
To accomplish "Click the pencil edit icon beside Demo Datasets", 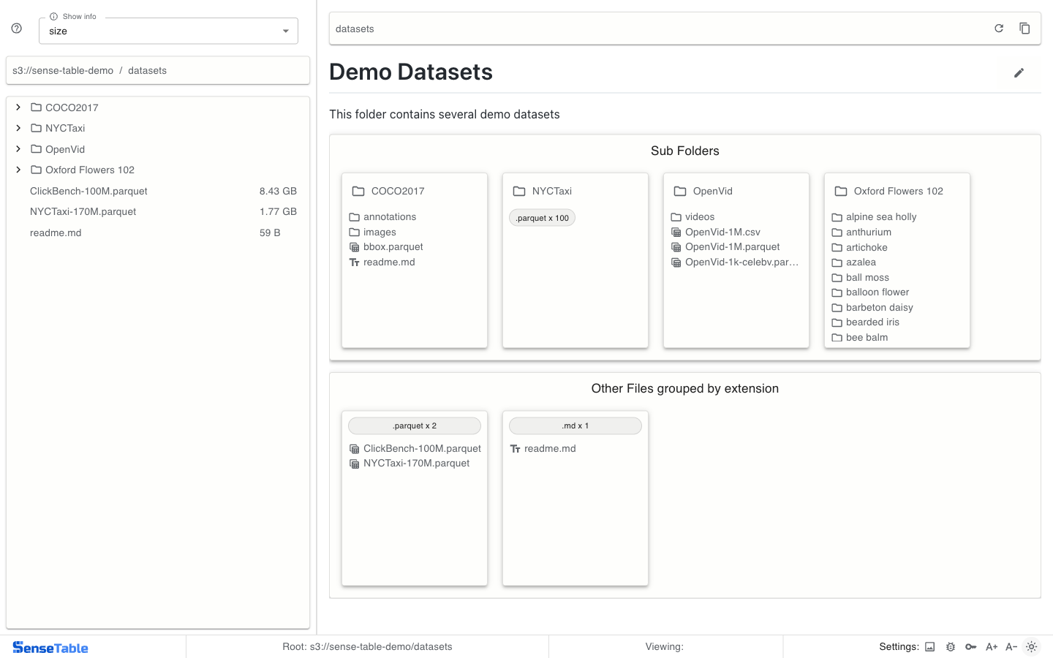I will tap(1019, 72).
